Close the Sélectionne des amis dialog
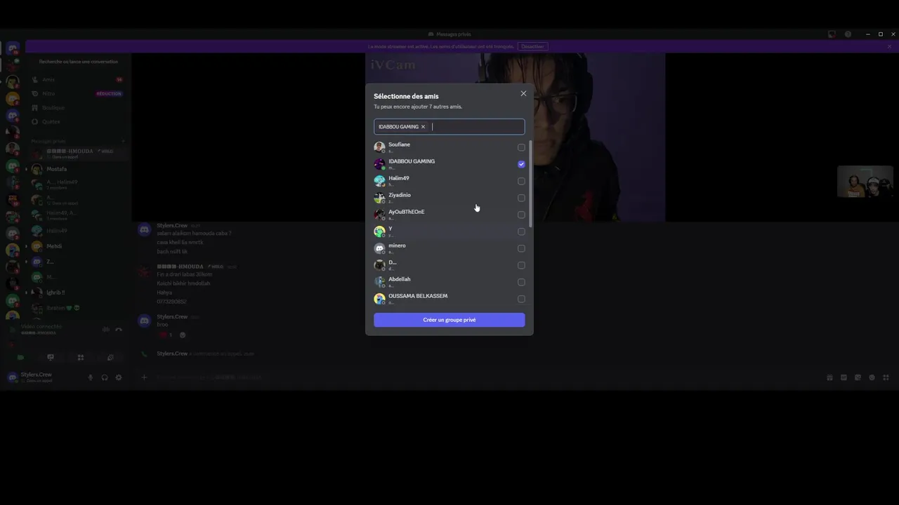Image resolution: width=899 pixels, height=505 pixels. coord(523,93)
